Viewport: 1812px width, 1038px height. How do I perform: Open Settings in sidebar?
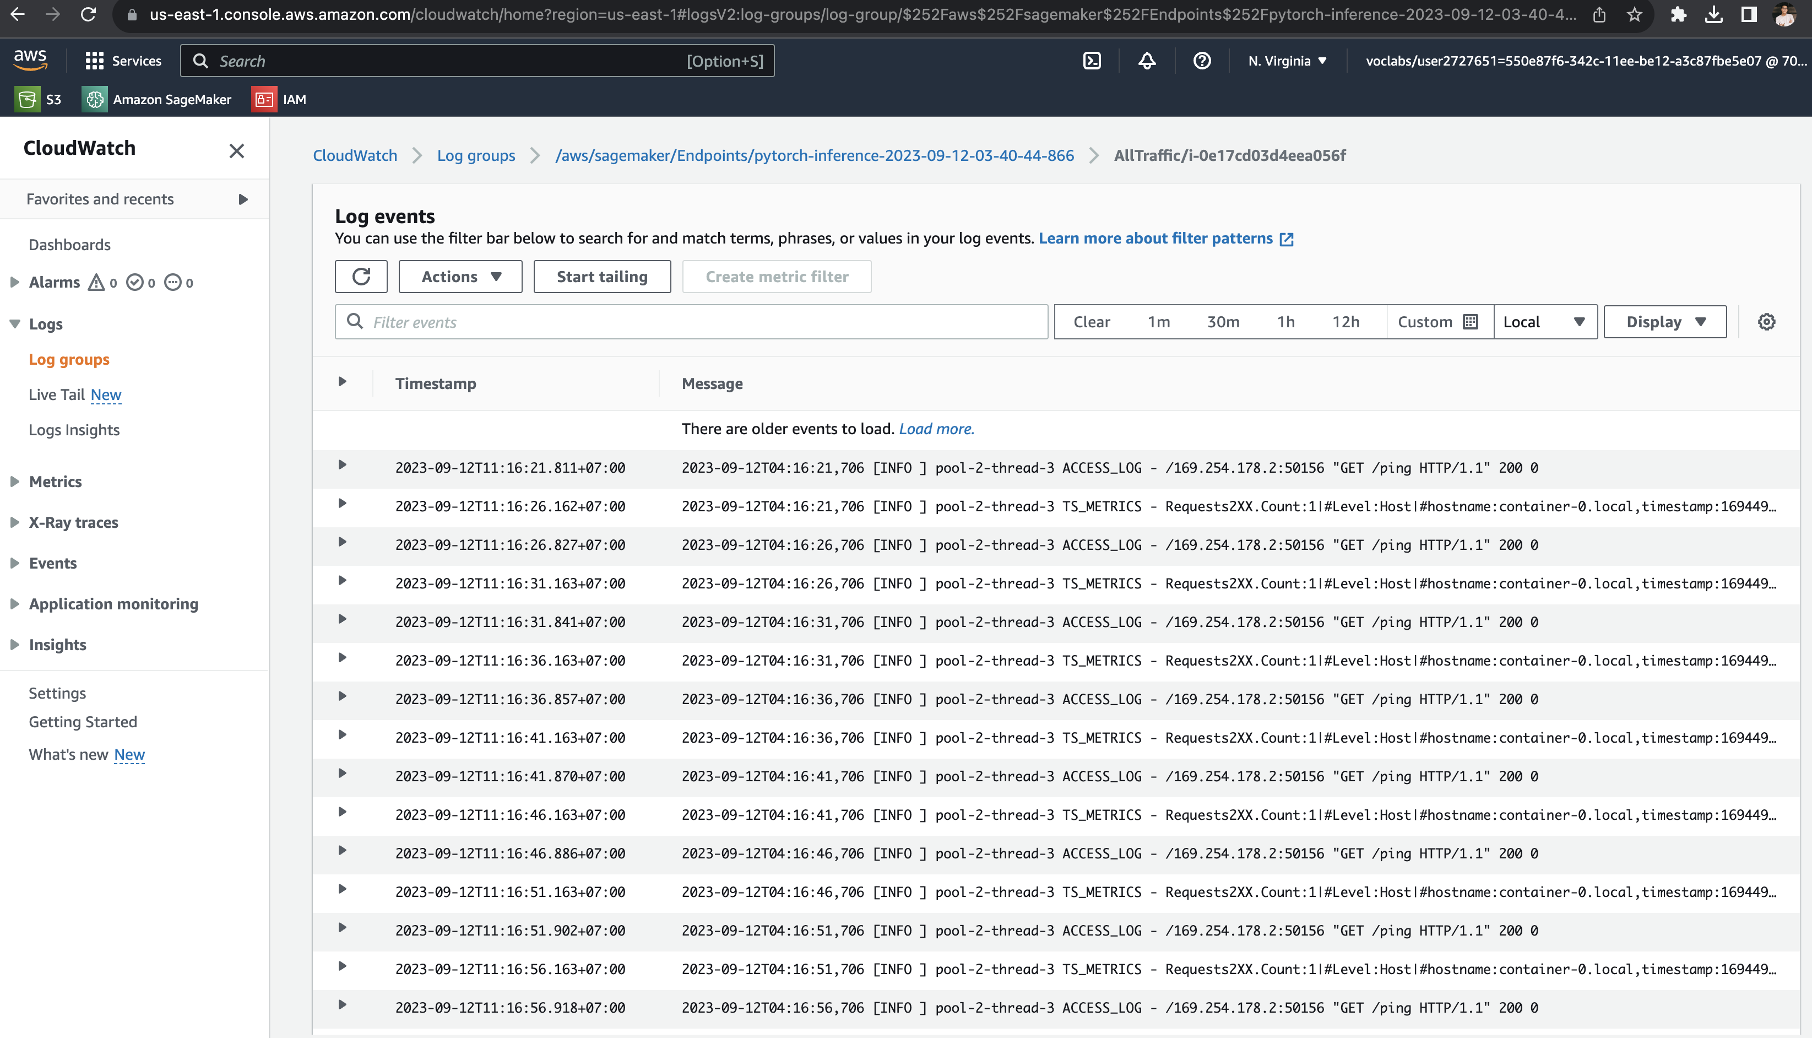[x=57, y=693]
